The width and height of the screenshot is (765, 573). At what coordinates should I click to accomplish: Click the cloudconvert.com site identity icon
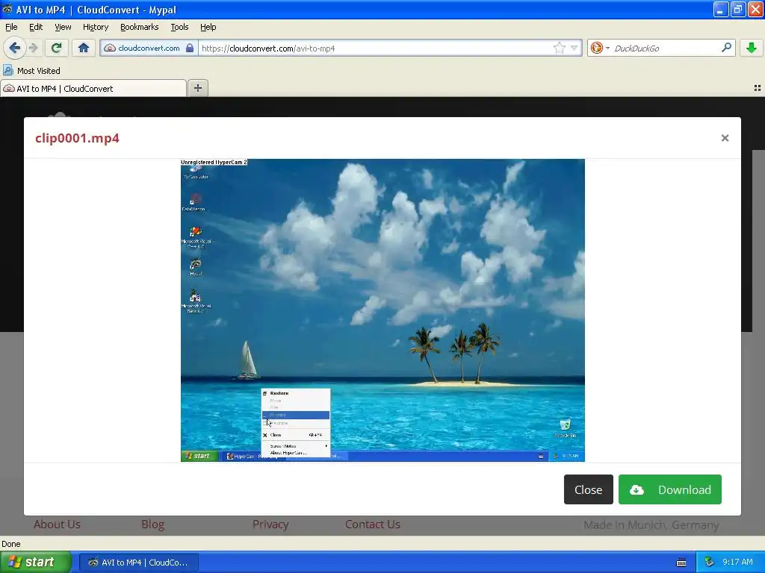(x=111, y=48)
